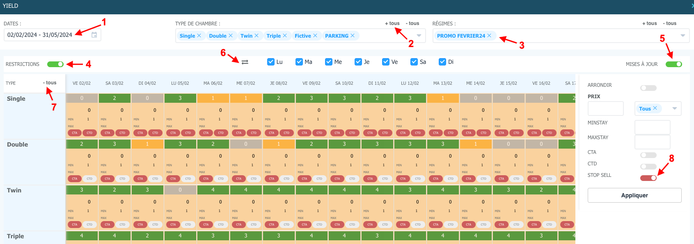Focus the MAXSTAY input field
694x244 pixels.
(x=653, y=142)
